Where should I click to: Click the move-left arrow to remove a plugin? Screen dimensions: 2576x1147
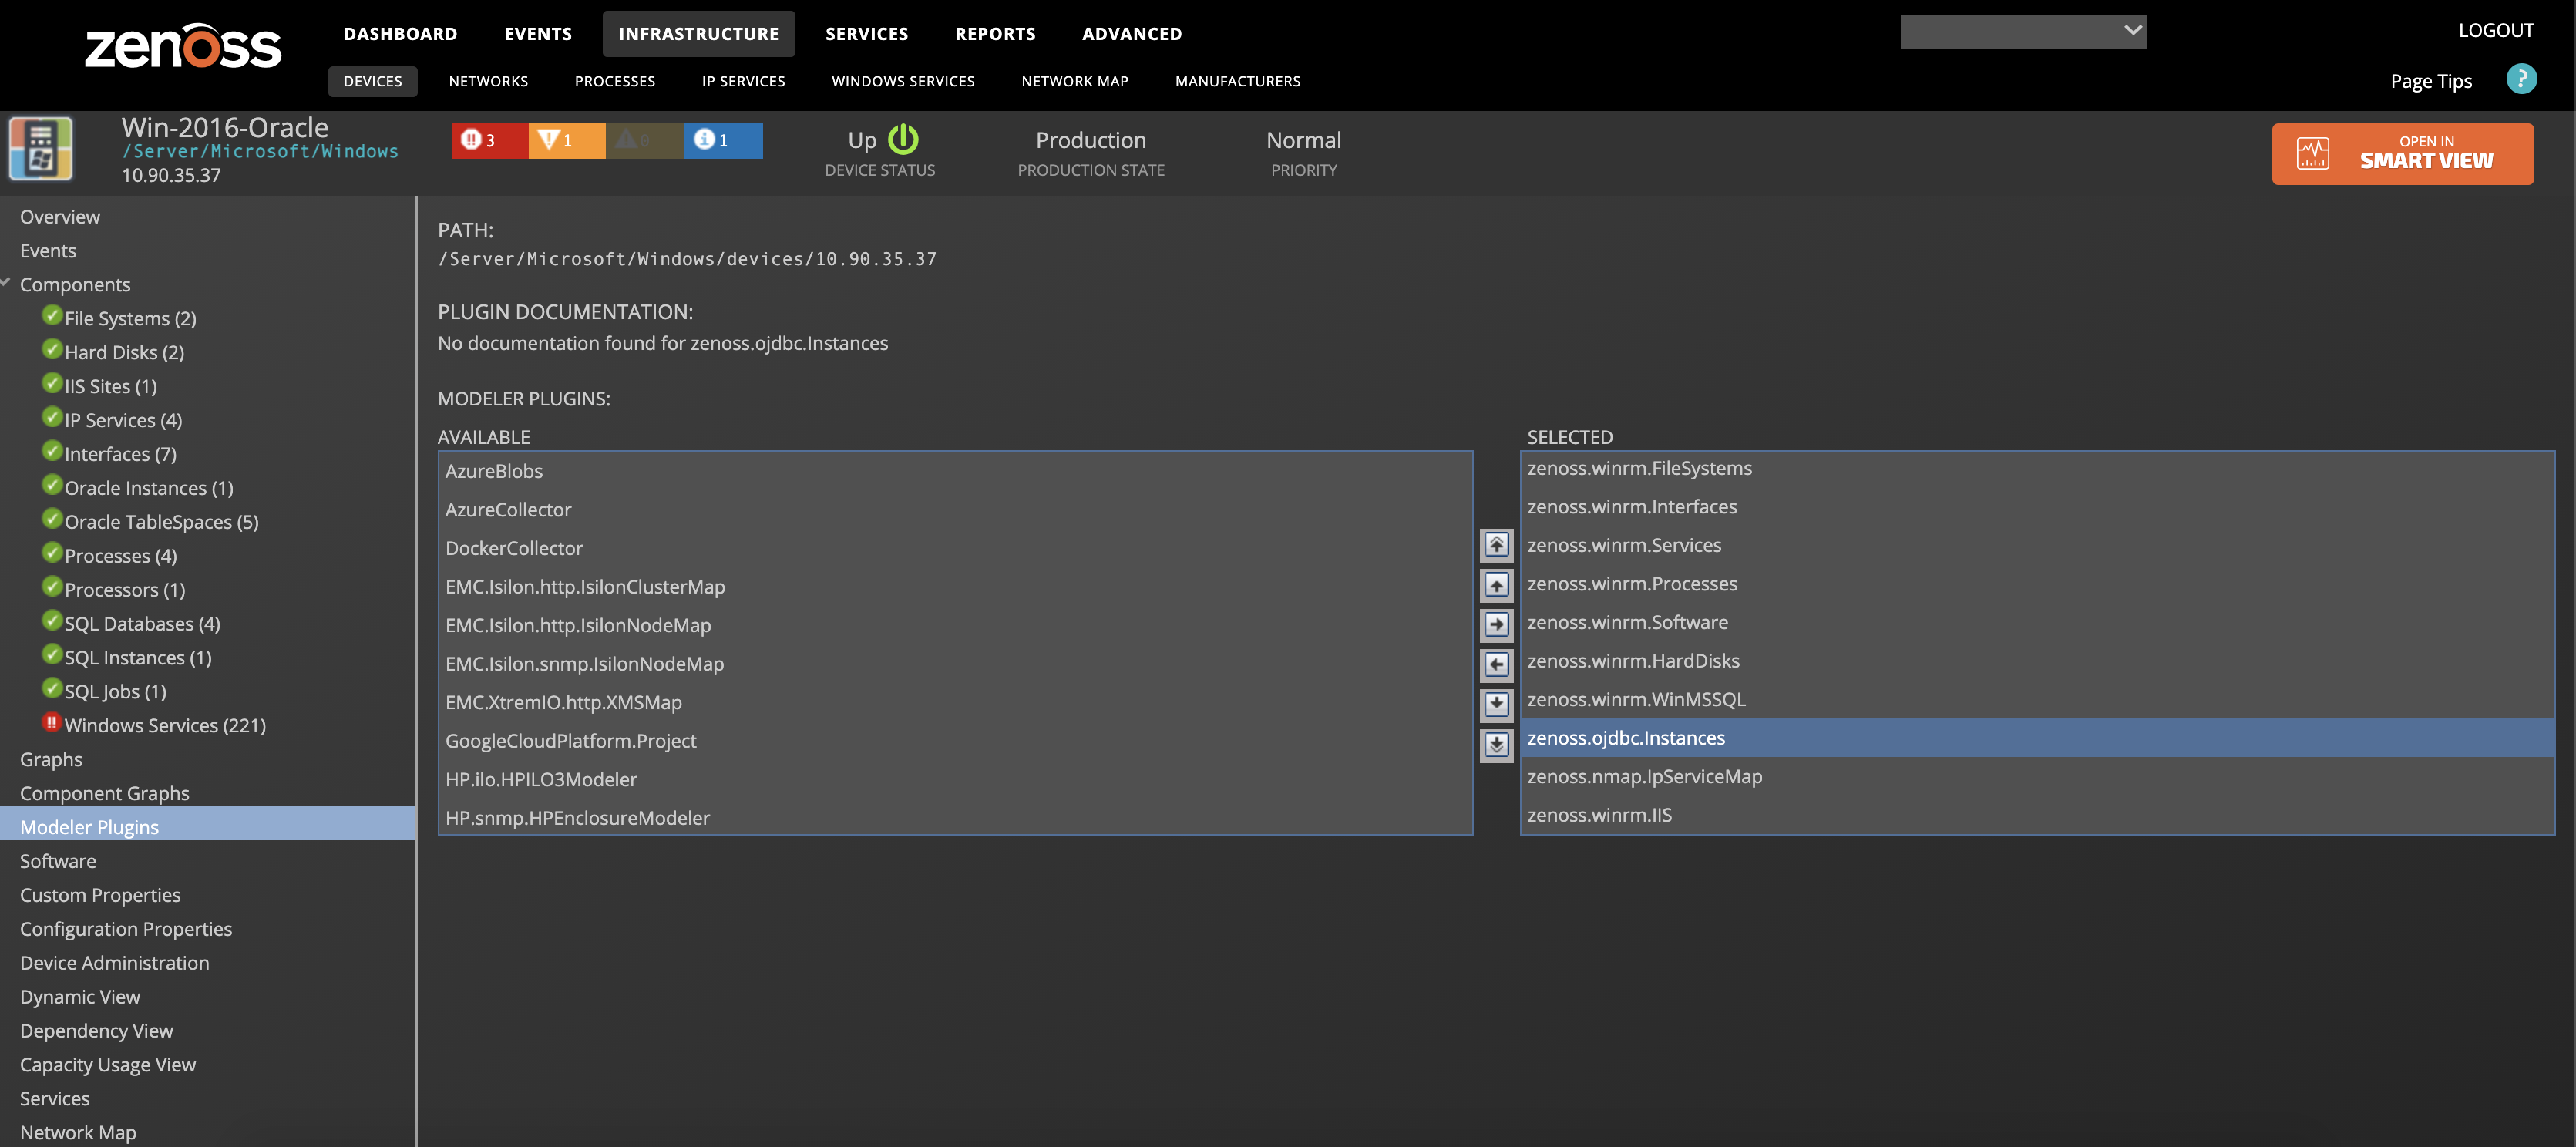click(x=1496, y=664)
